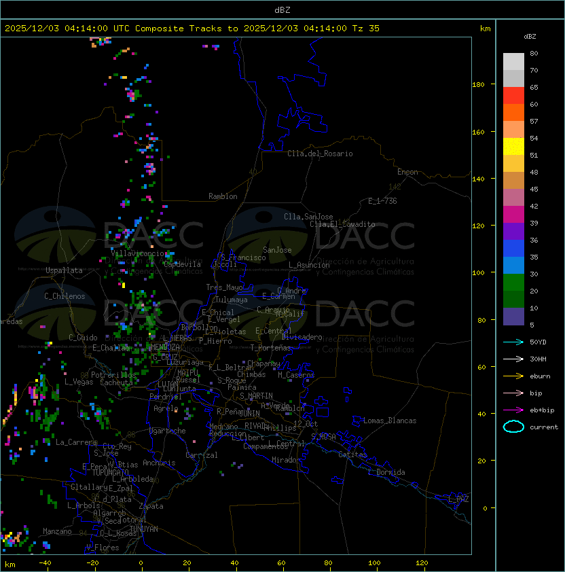Click the -20 tick on bottom axis

[x=92, y=563]
